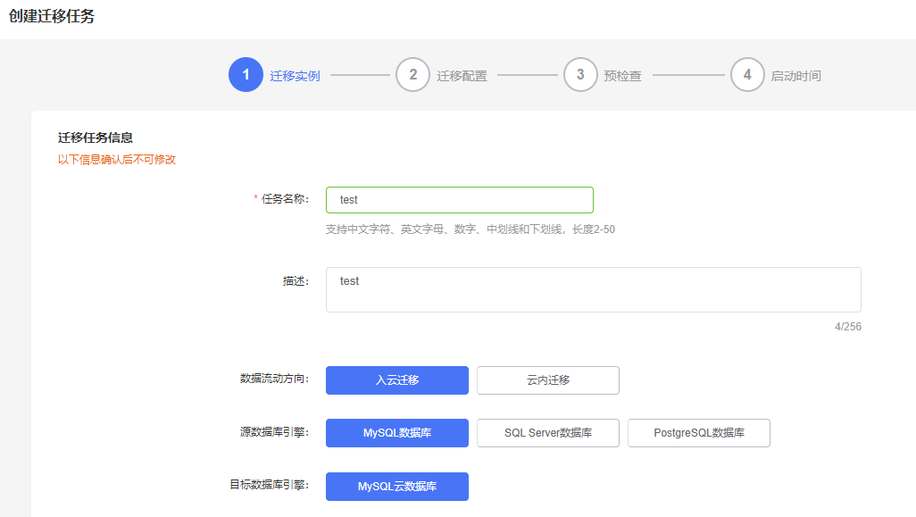Viewport: 916px width, 517px height.
Task: Click the step 1 circle icon
Action: [246, 75]
